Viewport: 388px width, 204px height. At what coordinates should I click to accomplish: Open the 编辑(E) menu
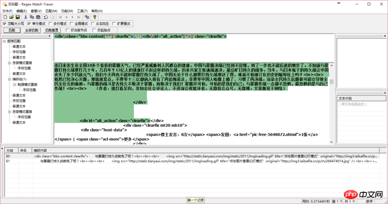pyautogui.click(x=21, y=11)
